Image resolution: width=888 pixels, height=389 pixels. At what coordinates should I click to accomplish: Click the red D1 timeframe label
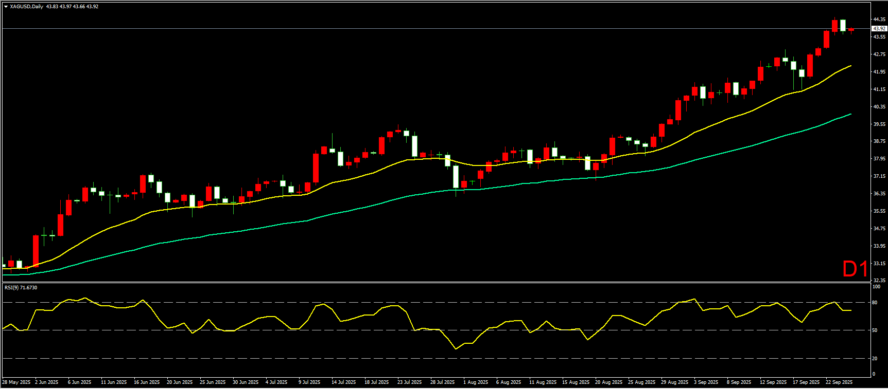(855, 269)
